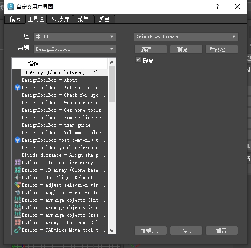Click the Arrange objects (sta...) icon

pyautogui.click(x=18, y=215)
